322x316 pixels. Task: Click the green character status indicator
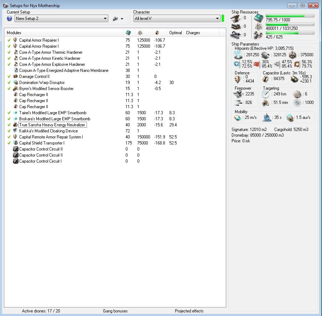pyautogui.click(x=223, y=18)
